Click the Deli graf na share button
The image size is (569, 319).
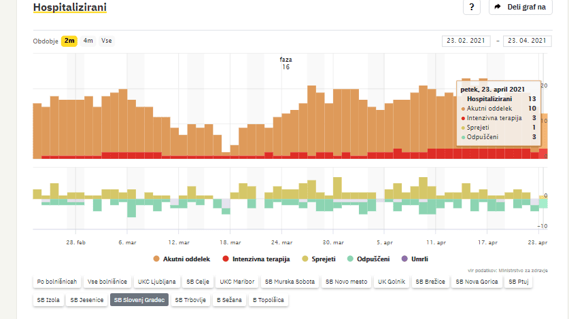(x=521, y=7)
